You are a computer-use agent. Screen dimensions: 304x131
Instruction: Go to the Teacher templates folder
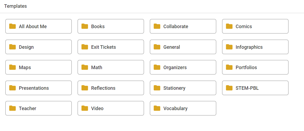[39, 108]
